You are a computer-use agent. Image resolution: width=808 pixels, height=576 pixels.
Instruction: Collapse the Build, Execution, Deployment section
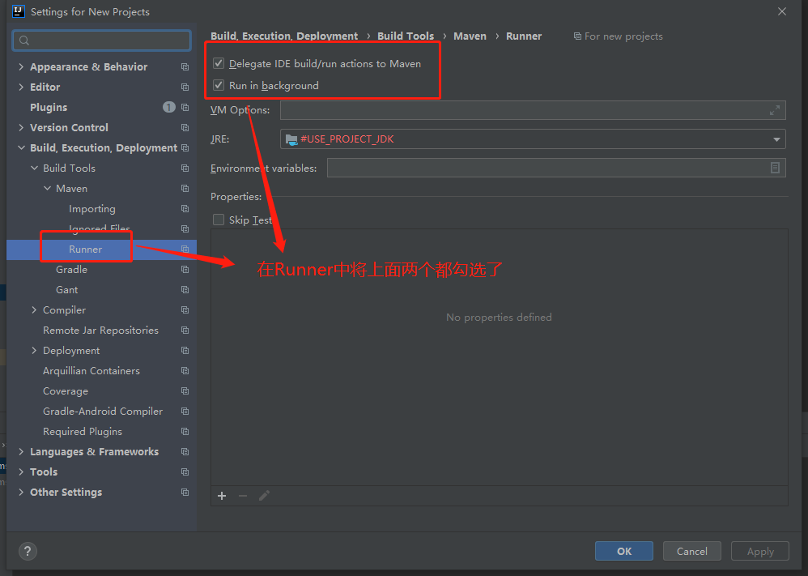click(21, 148)
